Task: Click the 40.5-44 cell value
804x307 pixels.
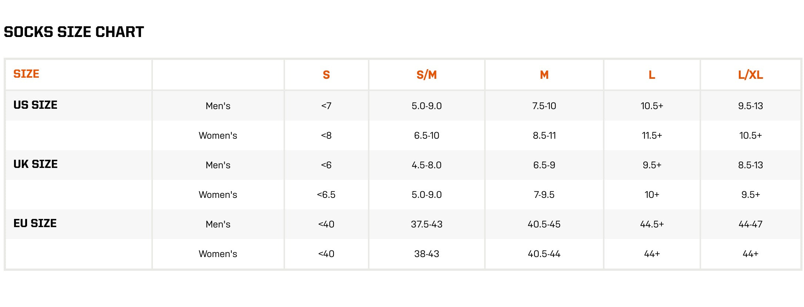Action: (544, 254)
